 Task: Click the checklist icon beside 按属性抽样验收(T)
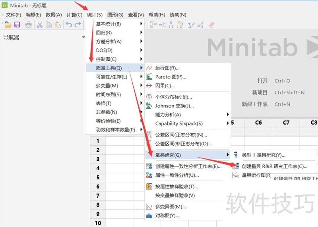point(149,186)
